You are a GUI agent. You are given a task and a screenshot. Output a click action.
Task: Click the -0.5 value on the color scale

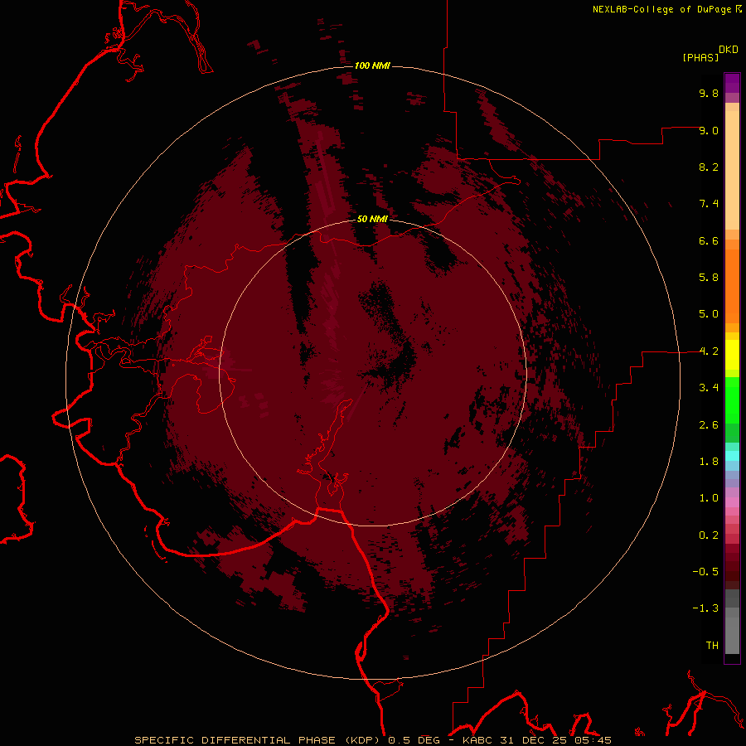coord(705,572)
